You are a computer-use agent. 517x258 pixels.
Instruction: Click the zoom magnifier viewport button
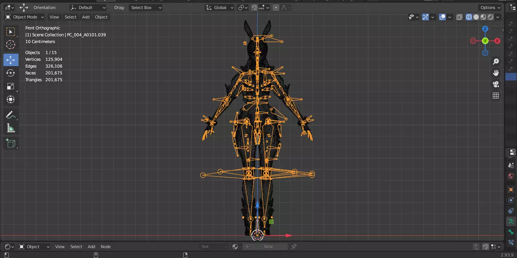(495, 62)
